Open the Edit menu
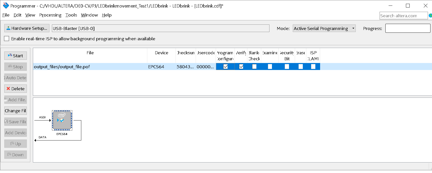 point(17,15)
